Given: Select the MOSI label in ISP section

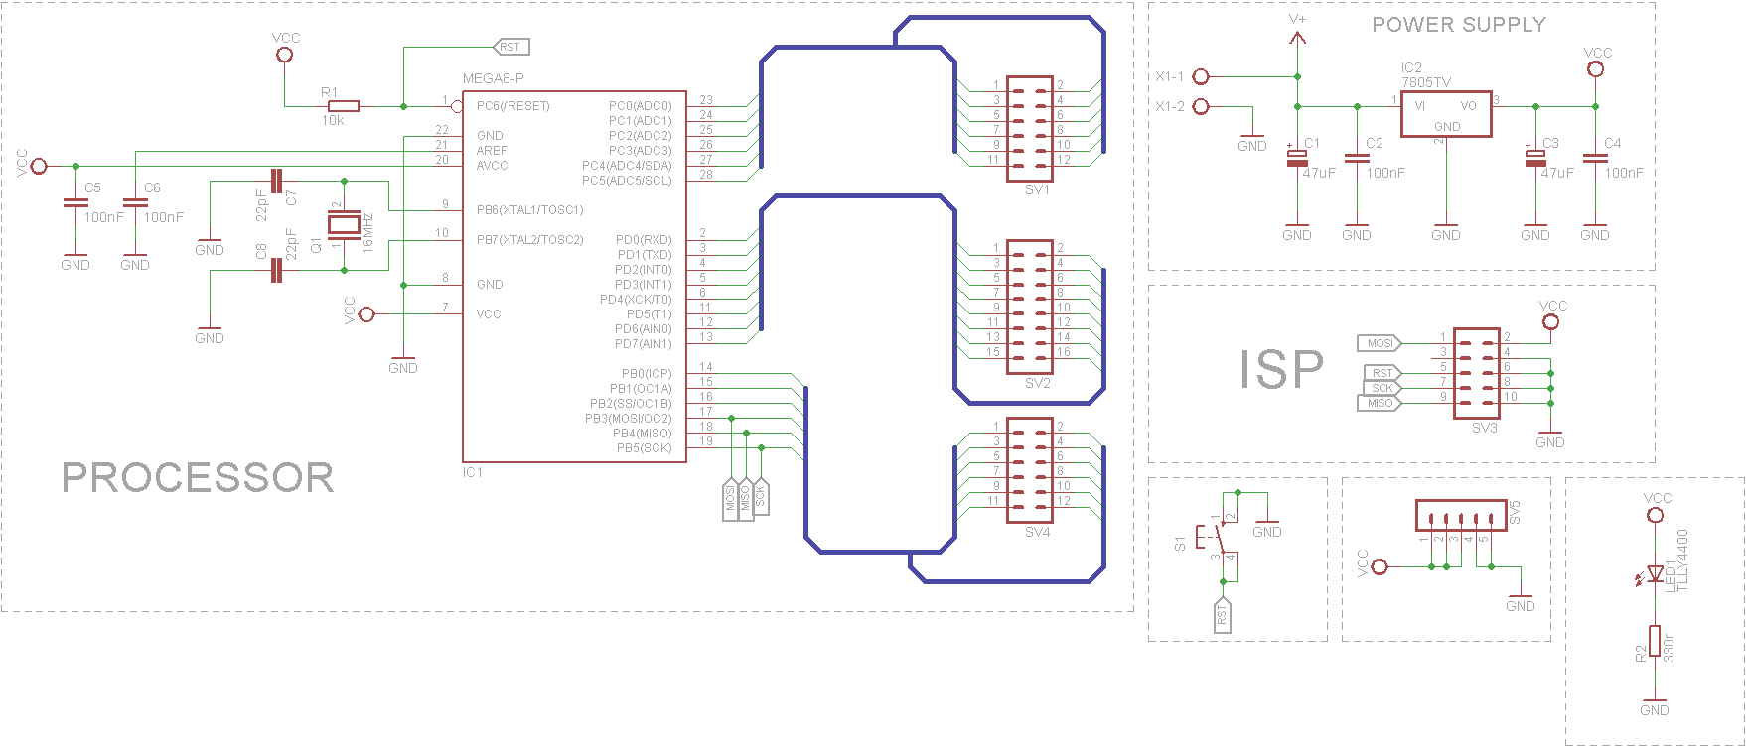Looking at the screenshot, I should 1380,343.
